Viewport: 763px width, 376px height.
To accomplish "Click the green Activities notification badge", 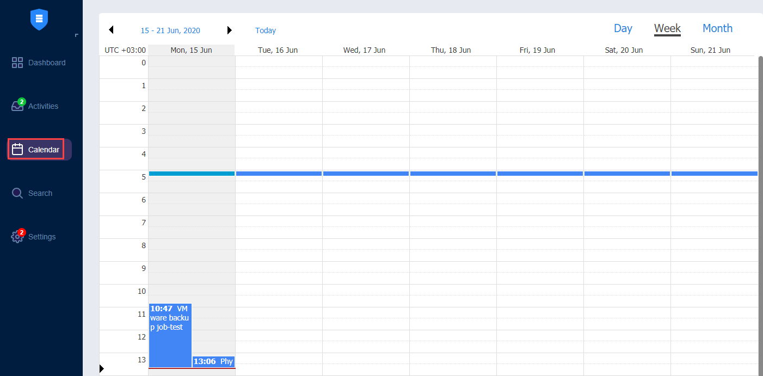I will click(21, 102).
